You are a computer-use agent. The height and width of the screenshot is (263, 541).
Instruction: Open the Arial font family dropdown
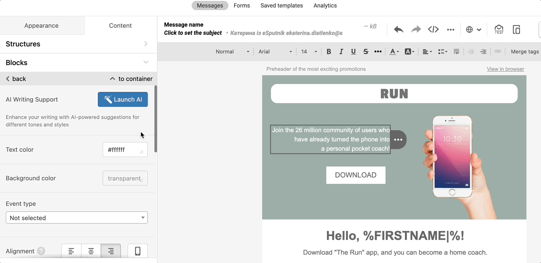(x=275, y=51)
